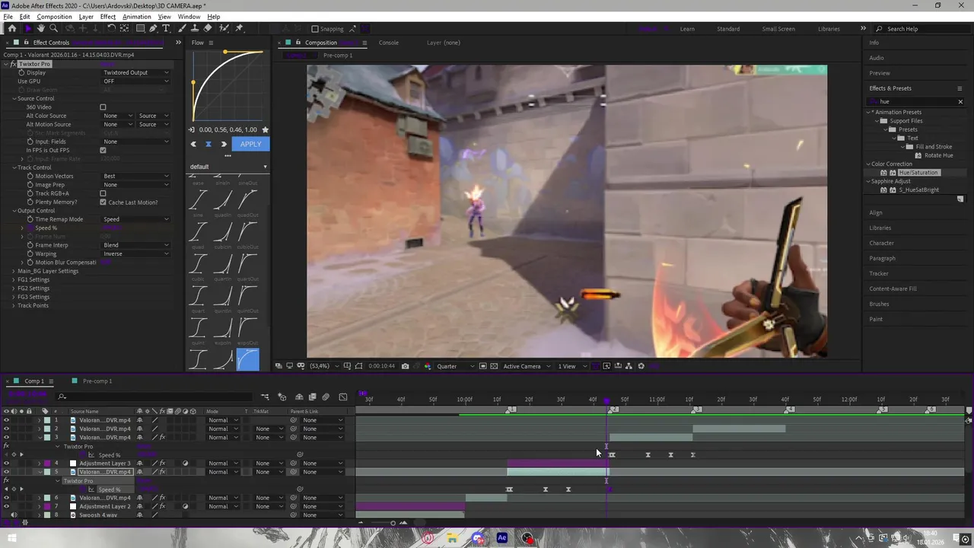Expand the Main_BG Layer Settings group
Screen dimensions: 974x548
(13, 271)
